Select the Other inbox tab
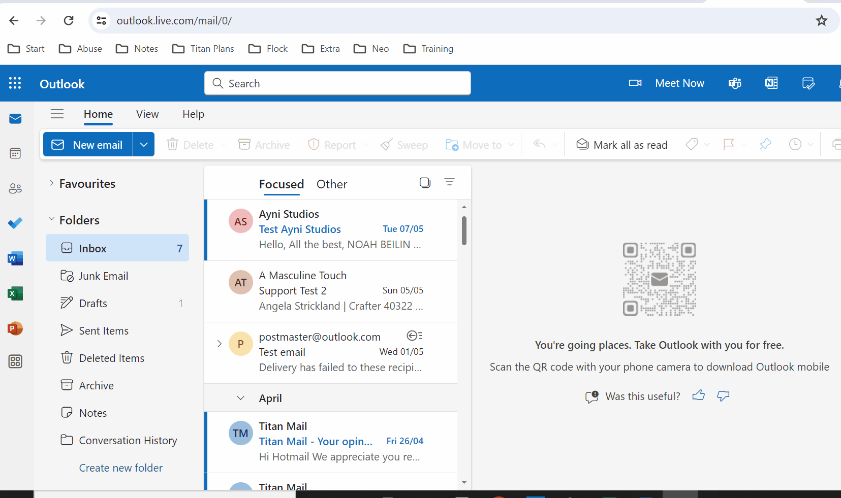Viewport: 841px width, 498px height. tap(332, 184)
